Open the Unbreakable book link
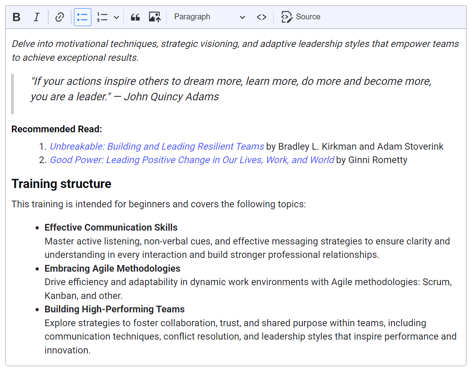The image size is (472, 372). pos(157,147)
